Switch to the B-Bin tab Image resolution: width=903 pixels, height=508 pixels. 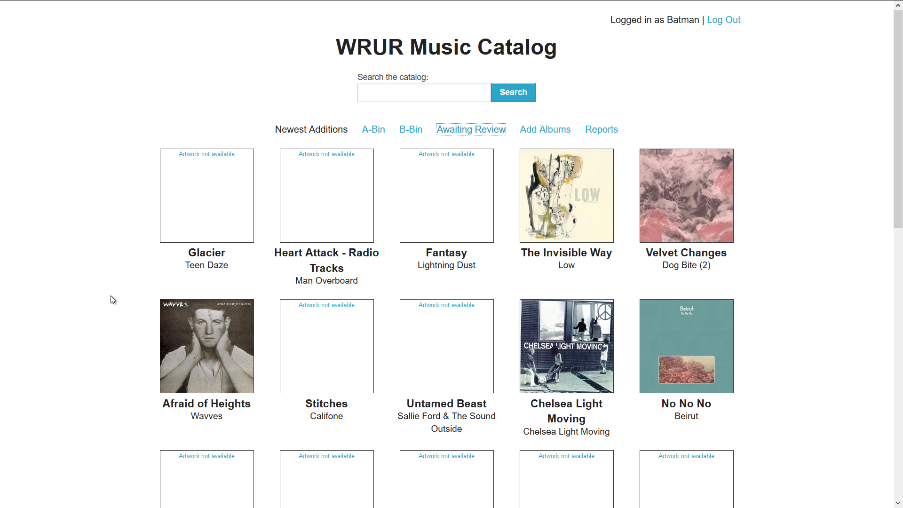[411, 129]
